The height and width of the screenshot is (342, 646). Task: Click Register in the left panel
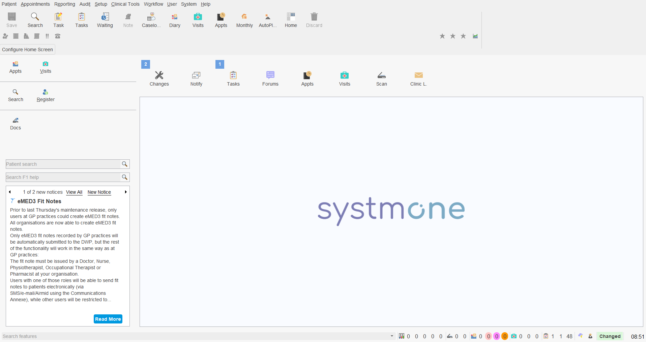pos(46,95)
